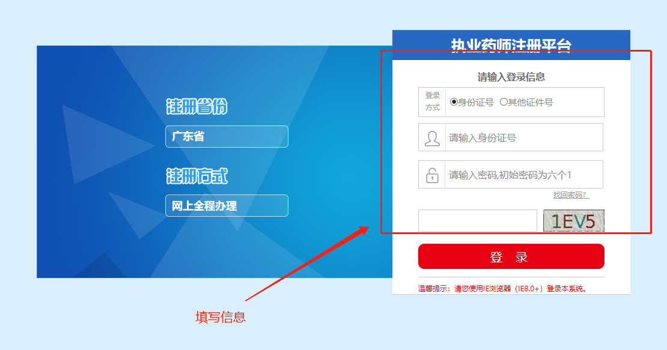The image size is (667, 350).
Task: Click the red 登录 button
Action: click(511, 256)
